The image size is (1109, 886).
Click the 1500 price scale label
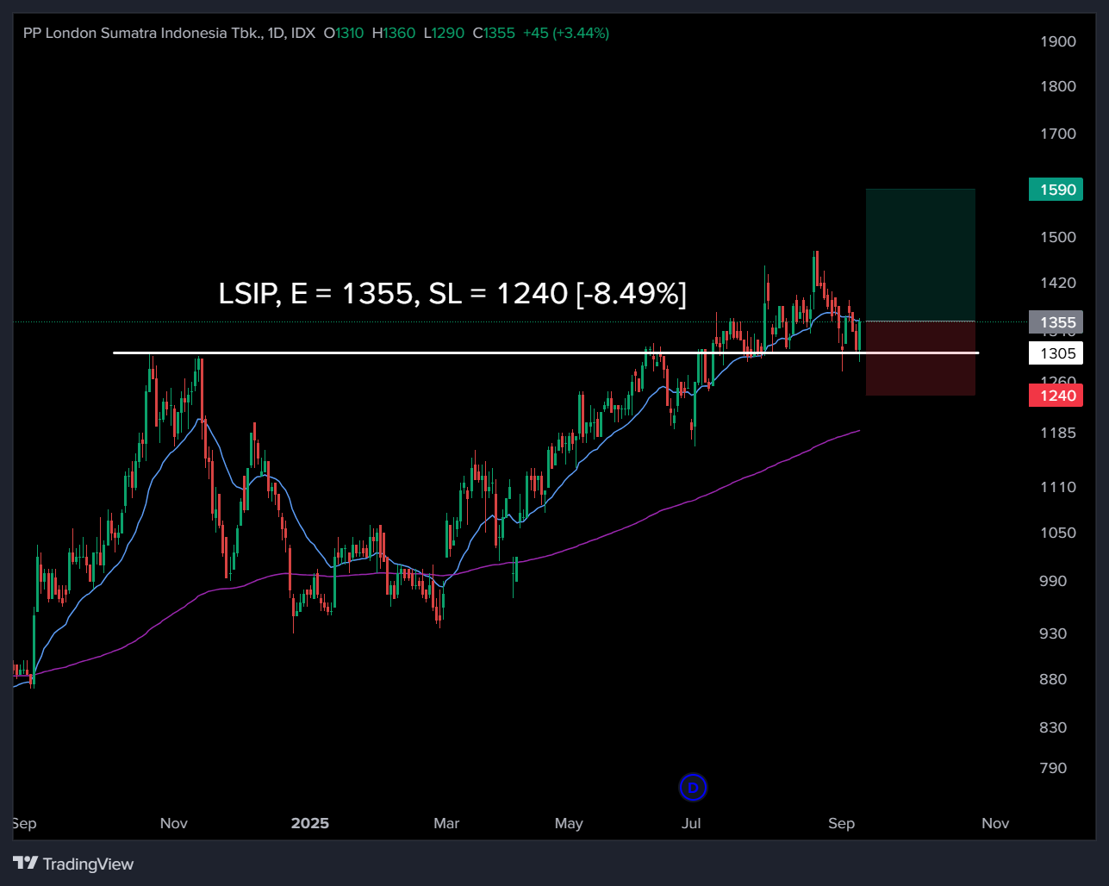click(1058, 237)
